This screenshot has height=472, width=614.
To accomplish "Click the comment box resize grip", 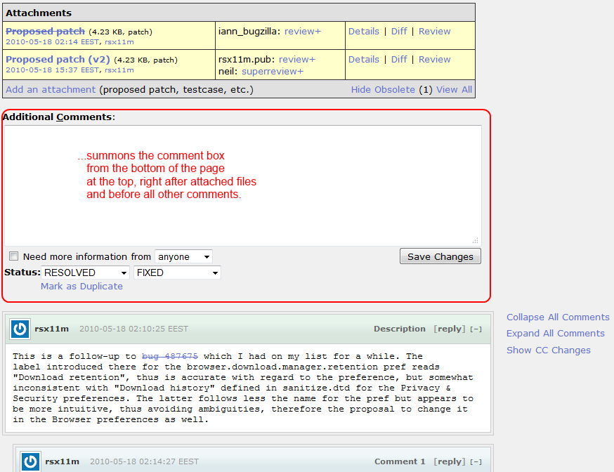I will coord(476,240).
